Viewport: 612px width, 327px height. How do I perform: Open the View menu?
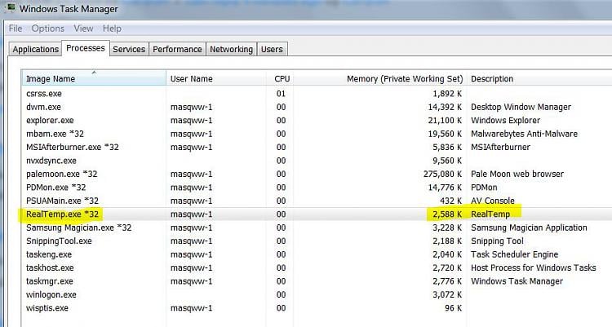(x=83, y=29)
